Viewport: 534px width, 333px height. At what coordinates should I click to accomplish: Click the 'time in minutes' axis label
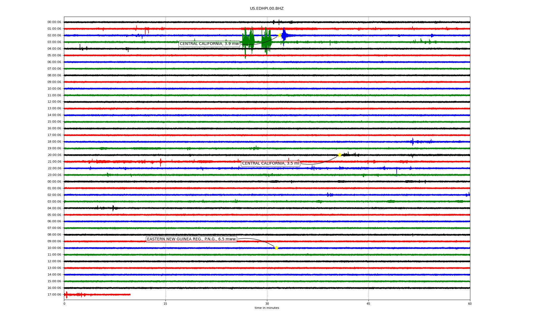point(267,308)
